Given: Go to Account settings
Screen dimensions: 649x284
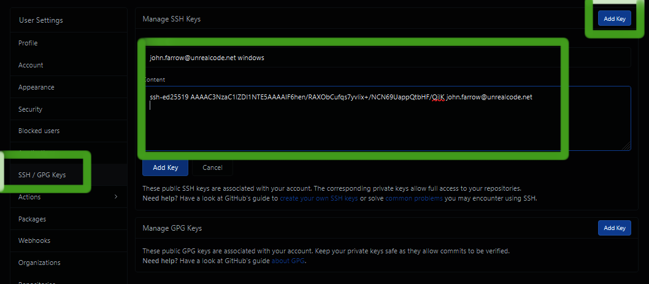Looking at the screenshot, I should tap(31, 65).
